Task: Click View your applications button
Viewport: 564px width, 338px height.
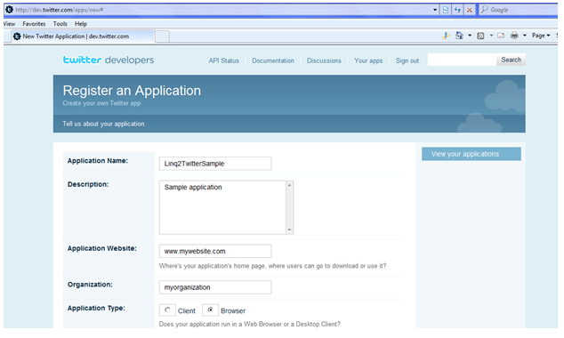Action: coord(471,154)
